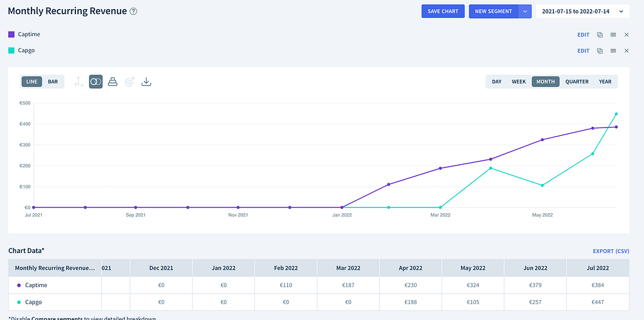Open the Captime segment reorder menu icon
The height and width of the screenshot is (320, 644).
coord(613,34)
